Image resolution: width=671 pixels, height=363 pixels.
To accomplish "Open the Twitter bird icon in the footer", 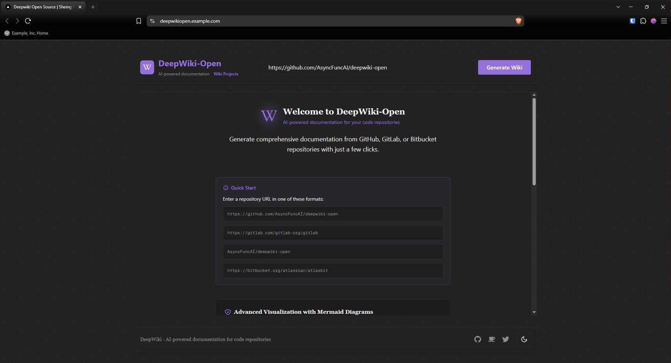I will pos(506,339).
